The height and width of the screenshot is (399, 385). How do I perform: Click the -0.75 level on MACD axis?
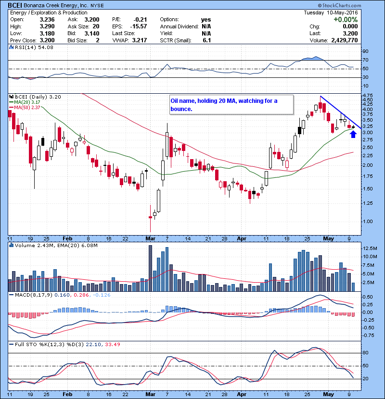tap(367, 336)
